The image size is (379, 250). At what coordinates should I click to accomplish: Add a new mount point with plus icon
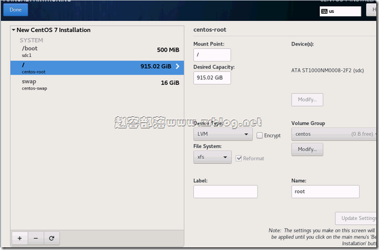[x=20, y=238]
